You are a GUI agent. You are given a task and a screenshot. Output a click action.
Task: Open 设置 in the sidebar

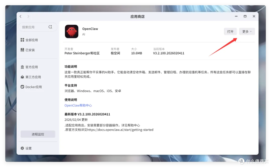[29, 148]
